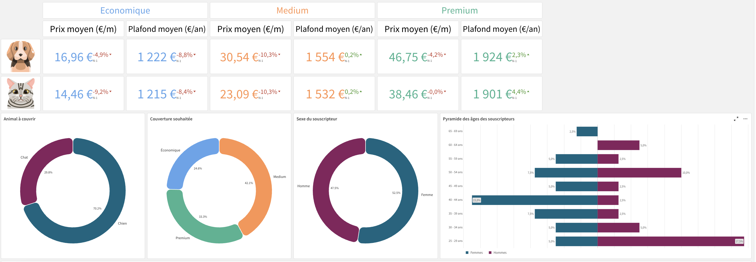Click the Hommes legend swatch

[x=490, y=253]
